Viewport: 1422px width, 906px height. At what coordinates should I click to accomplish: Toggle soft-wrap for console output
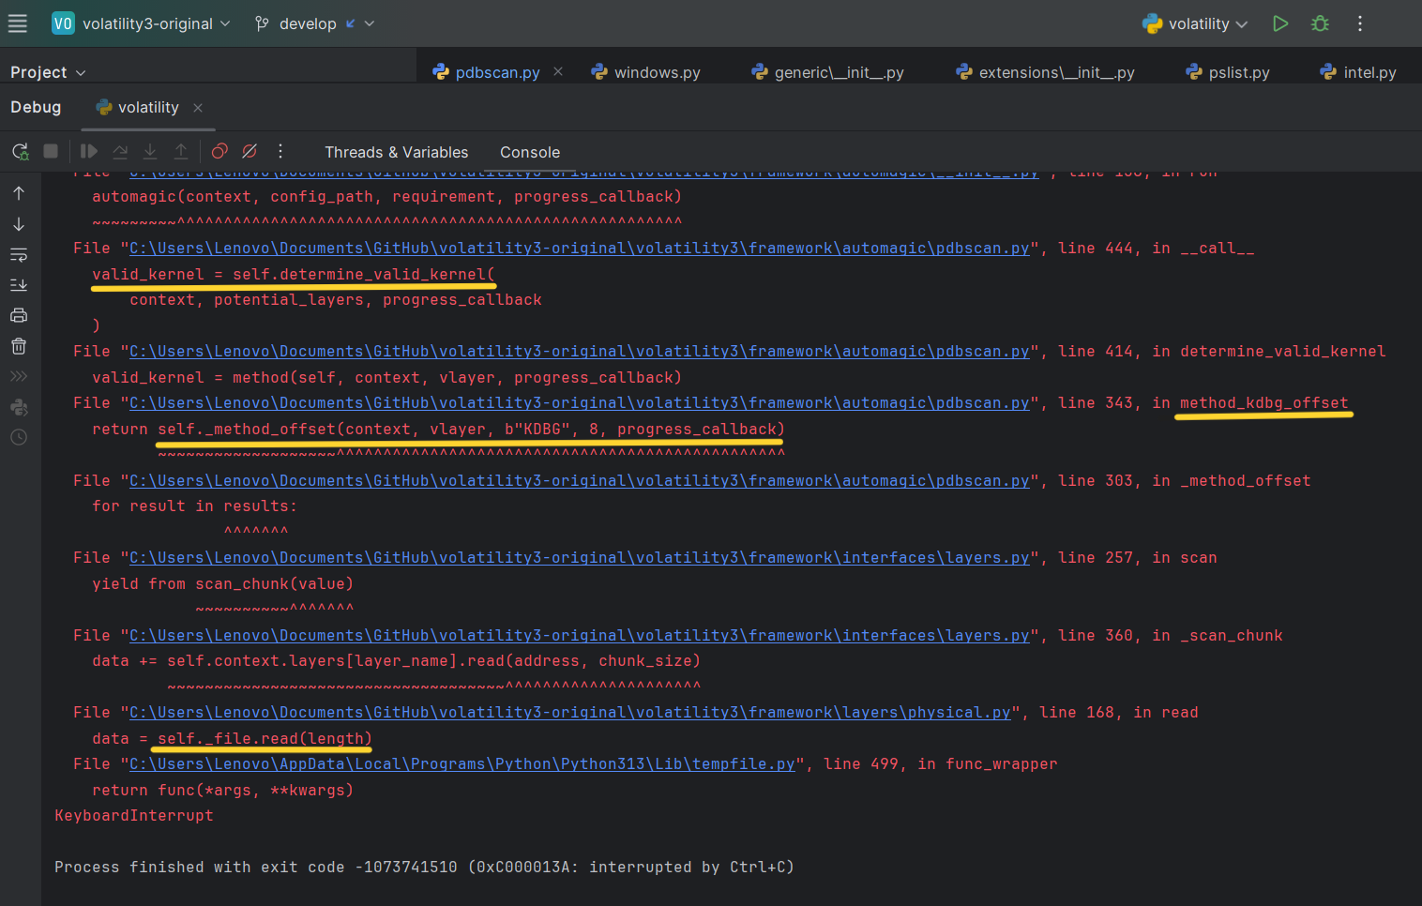[19, 255]
